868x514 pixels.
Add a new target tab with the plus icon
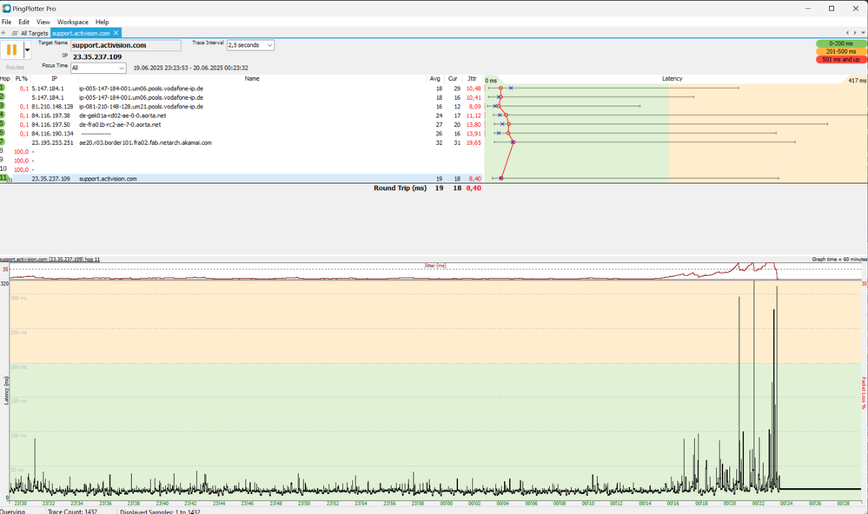(x=3, y=33)
